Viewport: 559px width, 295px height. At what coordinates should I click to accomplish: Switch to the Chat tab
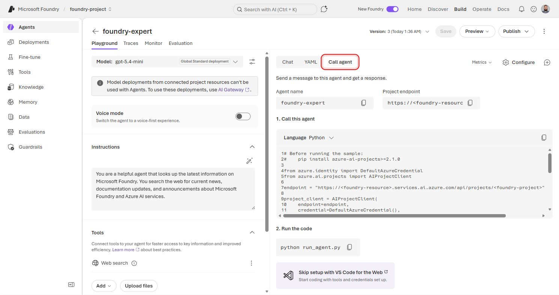[288, 62]
